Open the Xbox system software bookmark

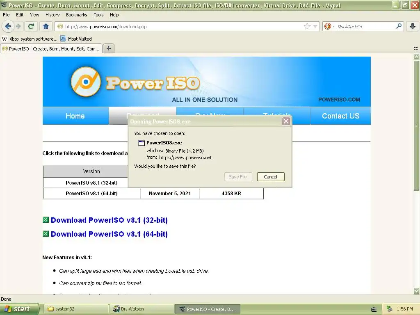pos(29,39)
